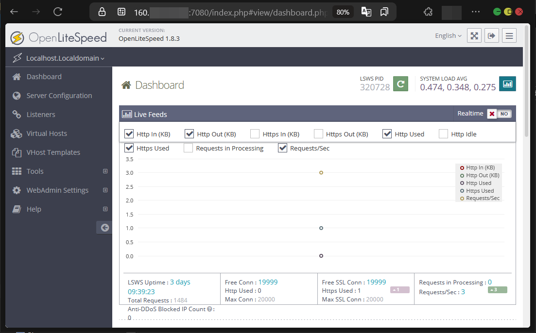Screen dimensions: 536x333
Task: Click the browser extensions puzzle icon
Action: coord(428,12)
